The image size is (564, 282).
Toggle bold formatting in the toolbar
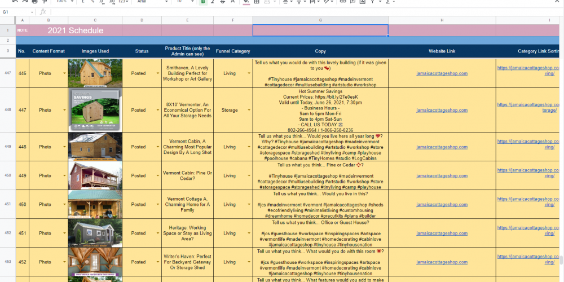pos(203,2)
